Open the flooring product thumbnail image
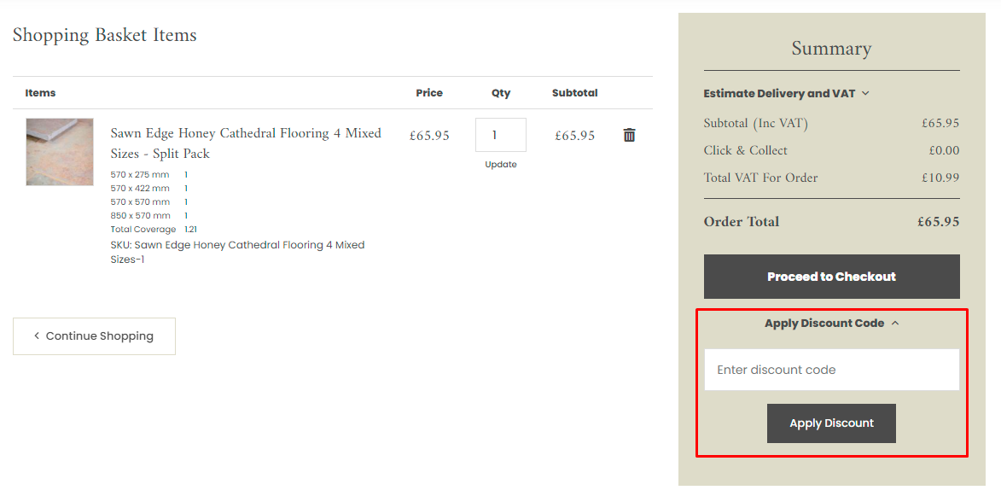Image resolution: width=1001 pixels, height=496 pixels. (x=60, y=152)
